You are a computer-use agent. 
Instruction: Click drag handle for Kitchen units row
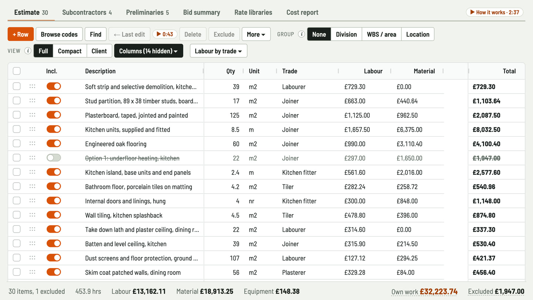tap(32, 129)
